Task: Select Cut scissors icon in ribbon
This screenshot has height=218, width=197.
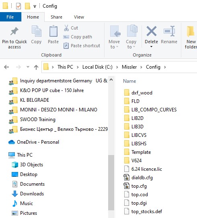Action: 66,28
